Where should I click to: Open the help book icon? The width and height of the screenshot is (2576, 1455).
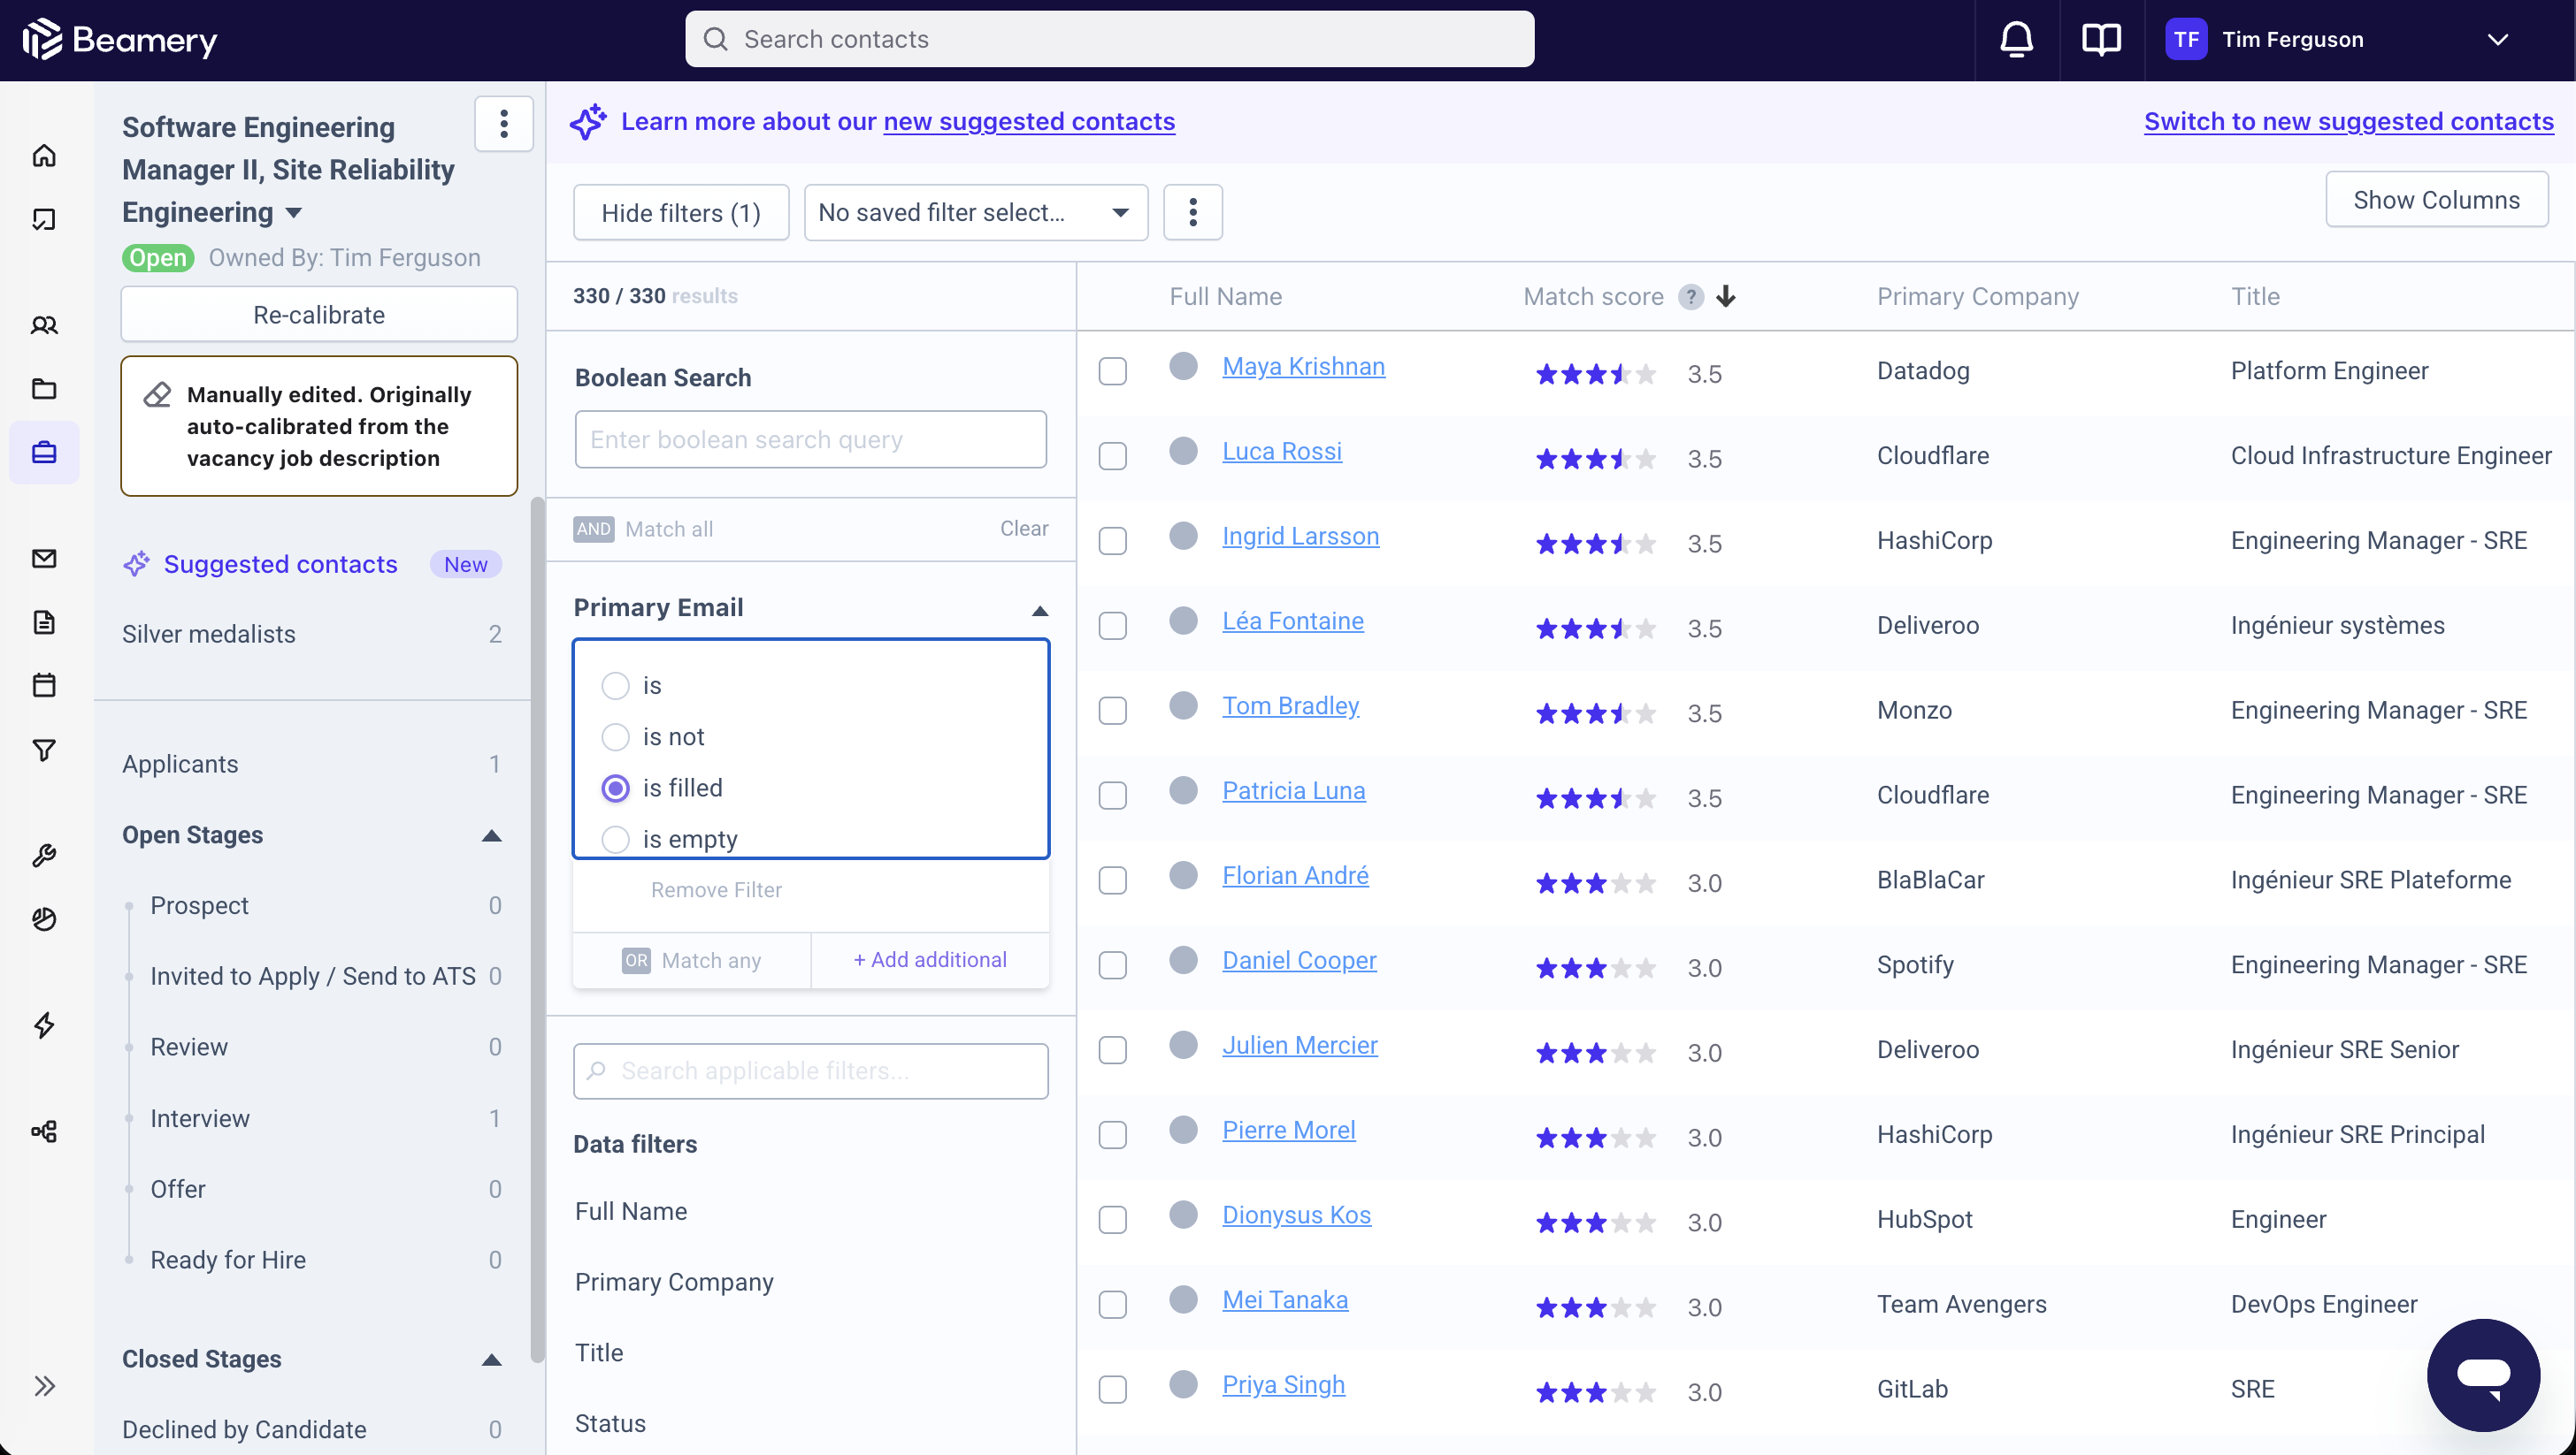point(2101,40)
